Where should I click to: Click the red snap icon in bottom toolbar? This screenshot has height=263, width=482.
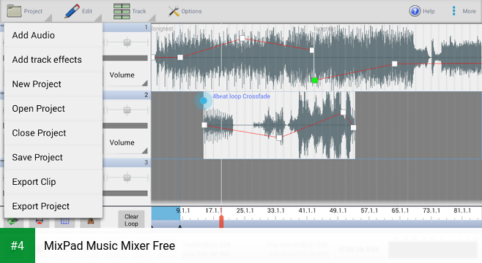pos(39,221)
